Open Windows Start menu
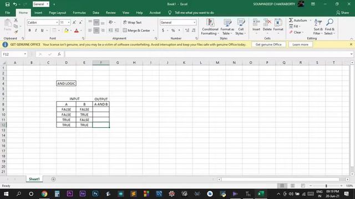The height and width of the screenshot is (199, 355). click(6, 194)
